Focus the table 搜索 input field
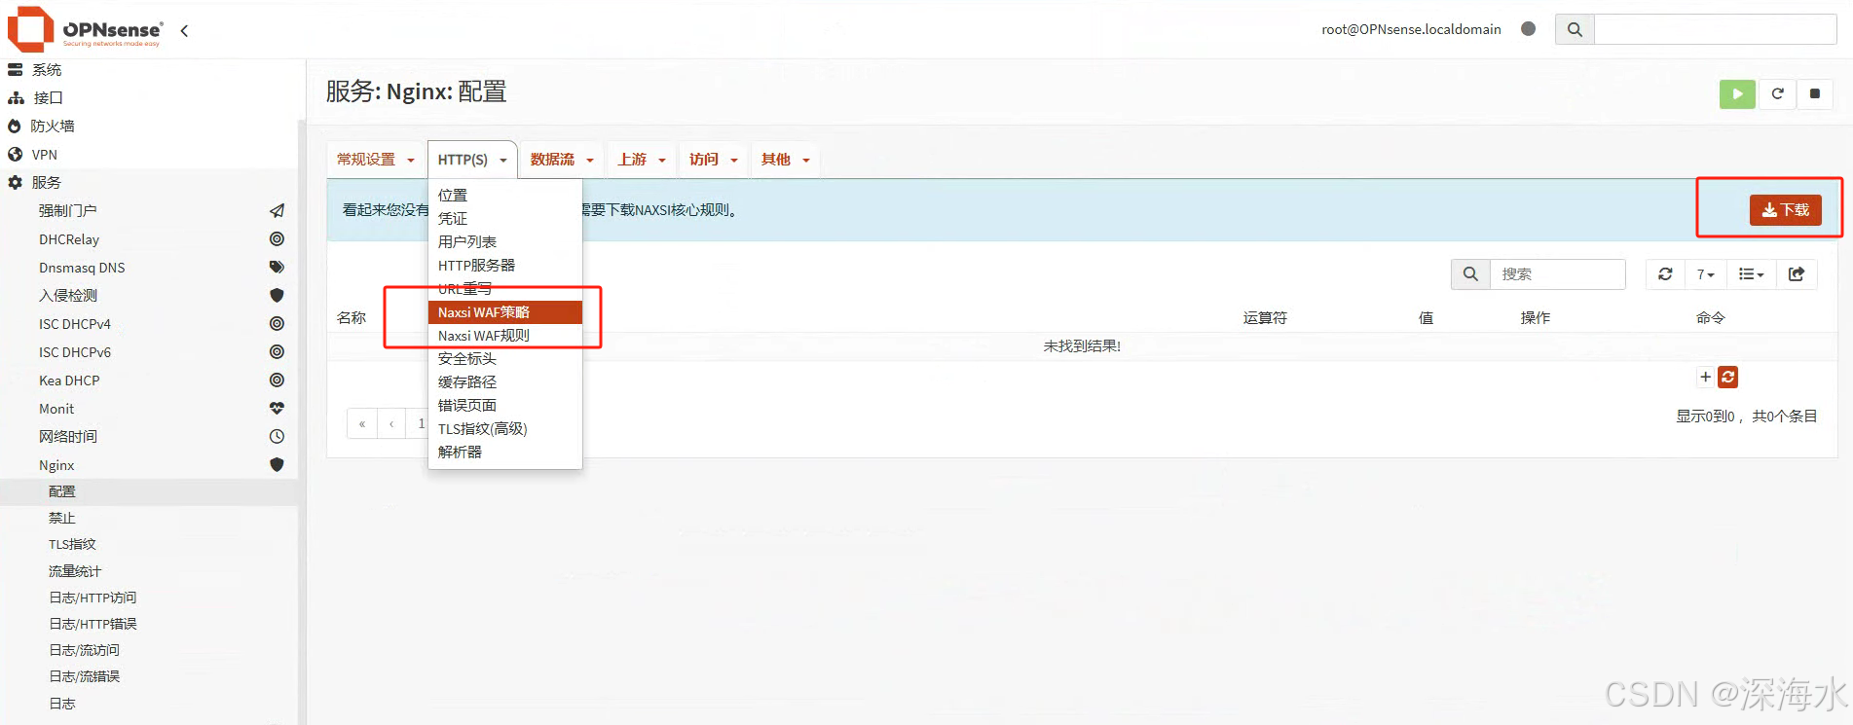The height and width of the screenshot is (725, 1853). [x=1557, y=274]
